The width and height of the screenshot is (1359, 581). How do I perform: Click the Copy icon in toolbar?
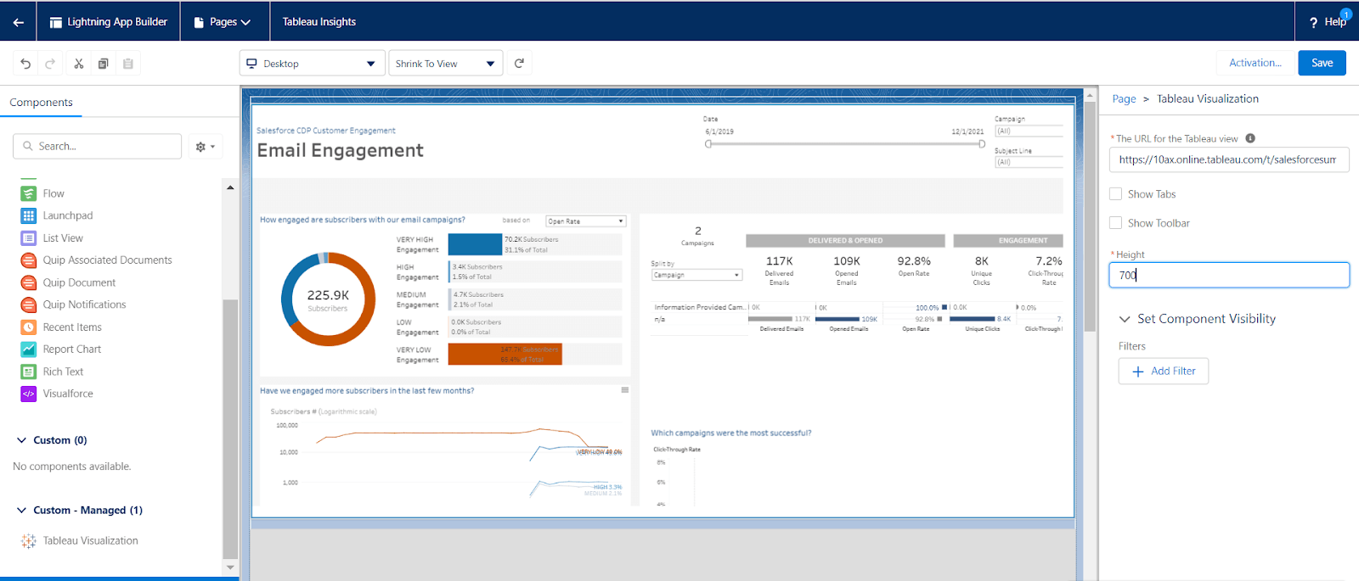click(x=103, y=64)
